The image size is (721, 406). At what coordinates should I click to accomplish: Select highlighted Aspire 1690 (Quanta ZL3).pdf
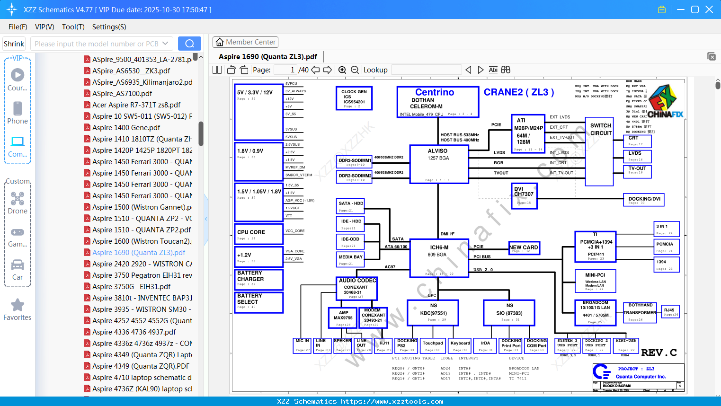pyautogui.click(x=139, y=252)
